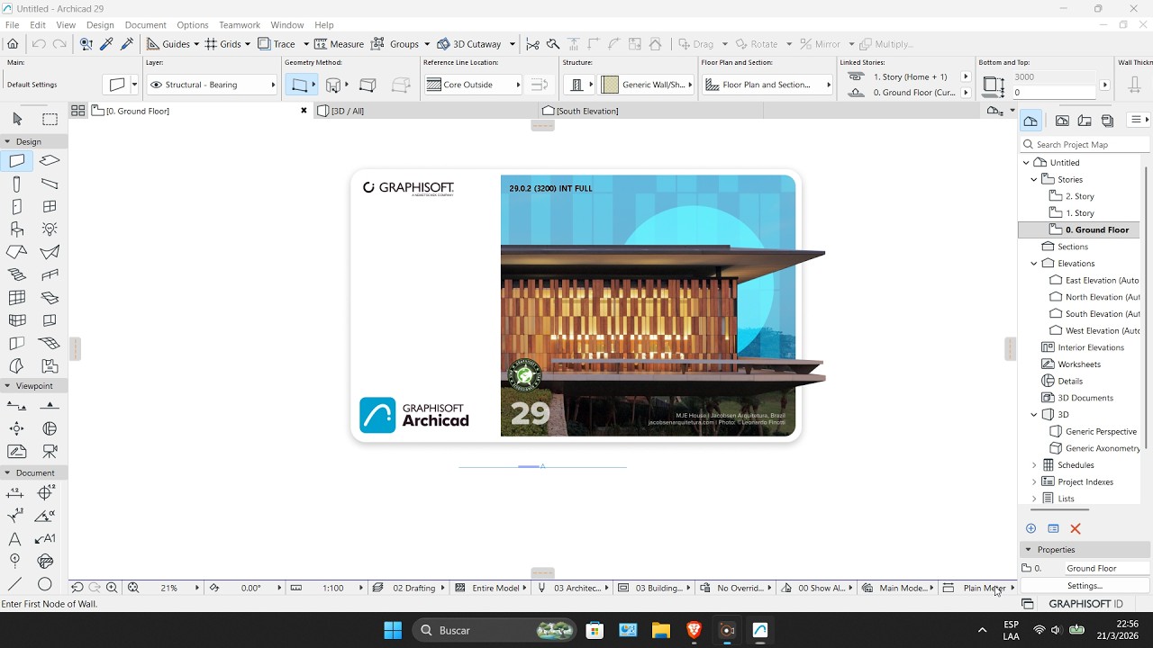Open Floor Plan and Section dropdown

(767, 85)
